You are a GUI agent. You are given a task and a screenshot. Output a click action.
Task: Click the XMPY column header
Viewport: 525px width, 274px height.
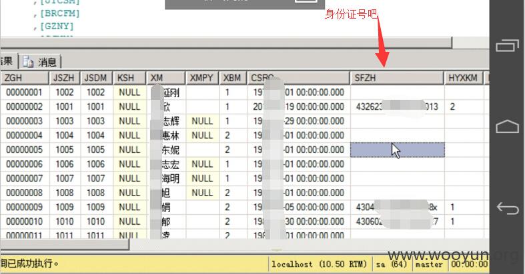tap(202, 78)
